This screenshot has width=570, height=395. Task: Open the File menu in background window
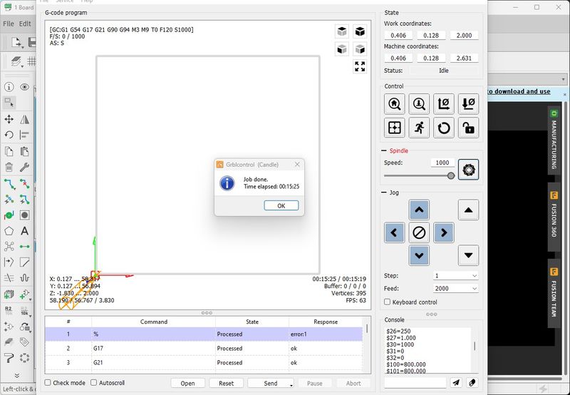[9, 24]
